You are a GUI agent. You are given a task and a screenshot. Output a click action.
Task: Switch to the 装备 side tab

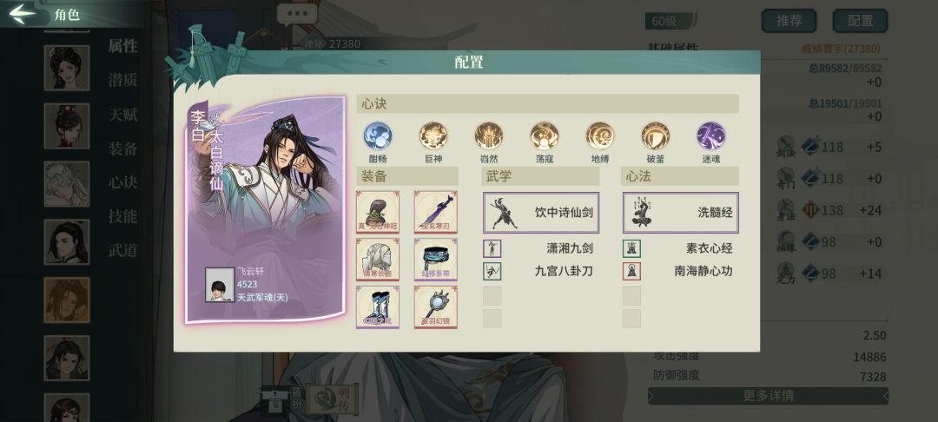pyautogui.click(x=122, y=148)
